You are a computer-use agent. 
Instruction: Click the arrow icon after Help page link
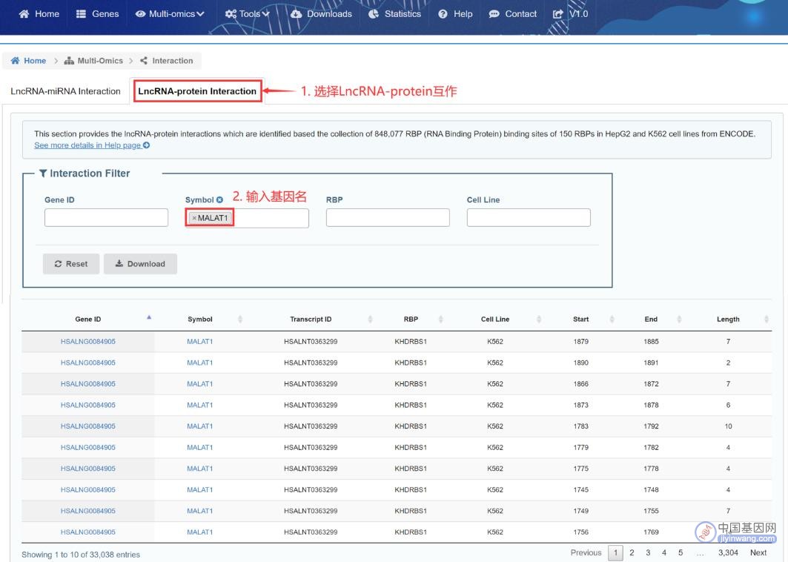tap(146, 145)
